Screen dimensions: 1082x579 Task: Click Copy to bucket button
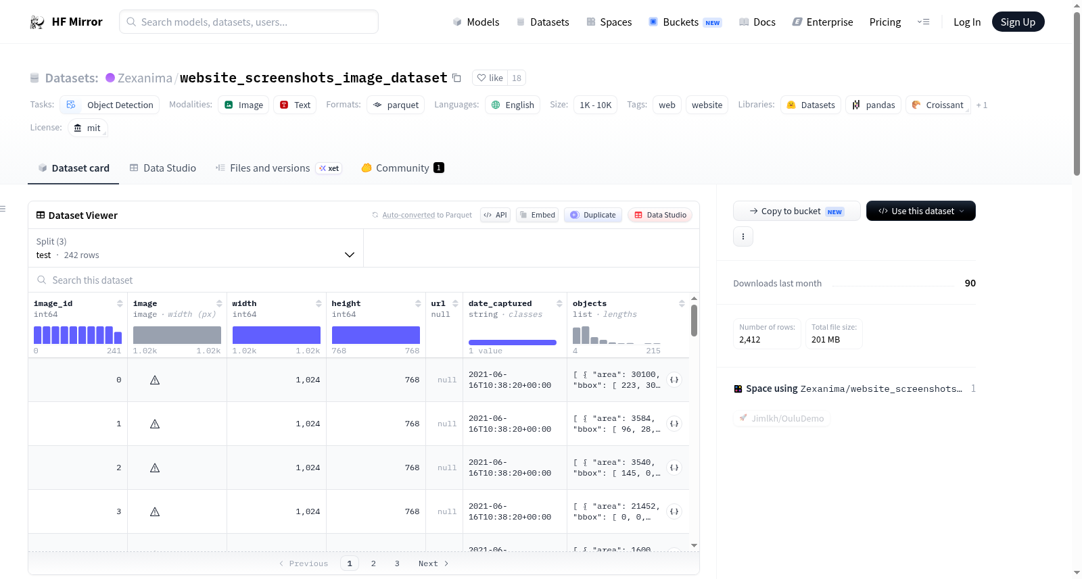(x=797, y=211)
